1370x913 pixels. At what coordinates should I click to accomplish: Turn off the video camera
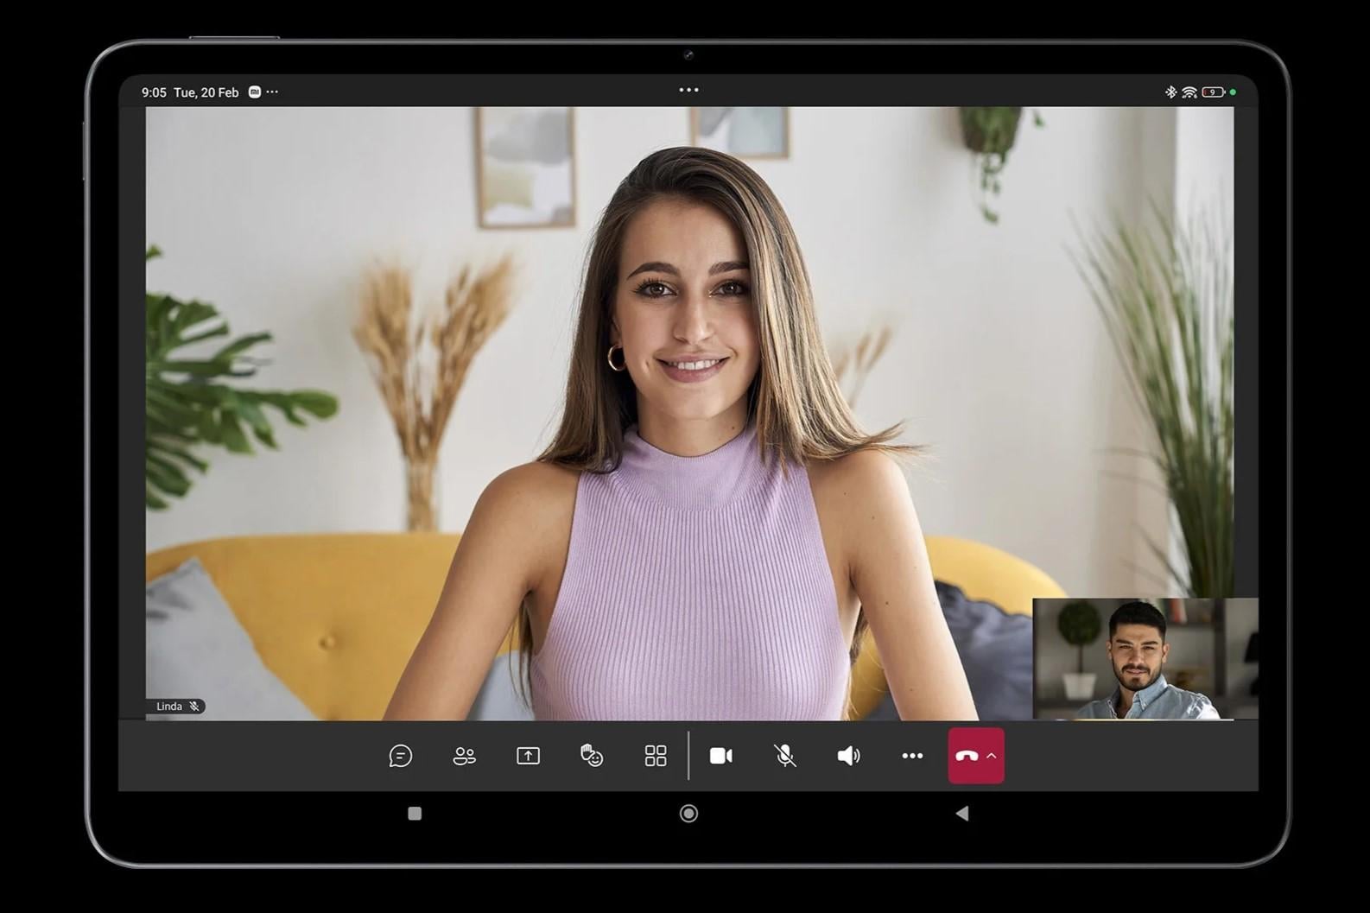721,756
